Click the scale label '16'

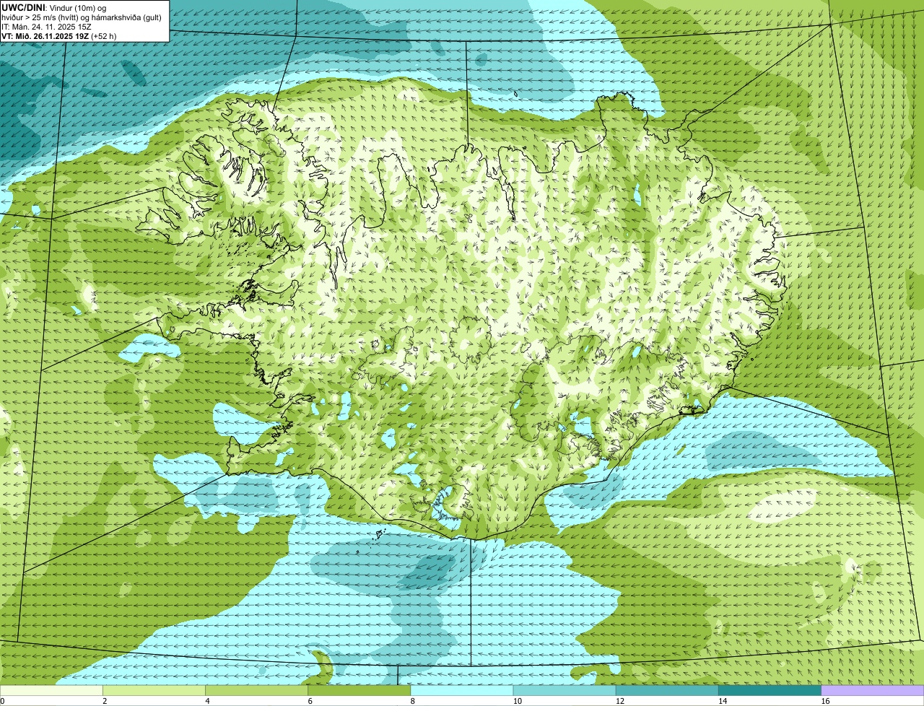click(x=825, y=701)
